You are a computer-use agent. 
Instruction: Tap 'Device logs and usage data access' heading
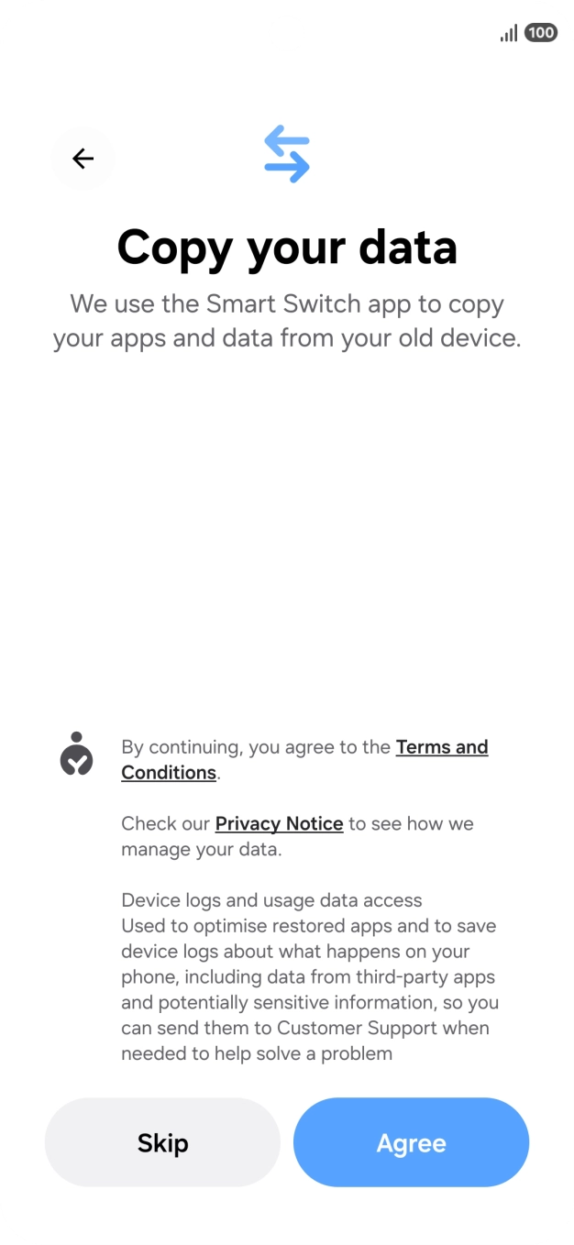click(x=271, y=900)
